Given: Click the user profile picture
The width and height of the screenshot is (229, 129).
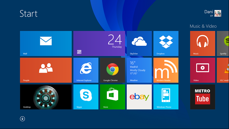Looking at the screenshot, I should (x=218, y=13).
